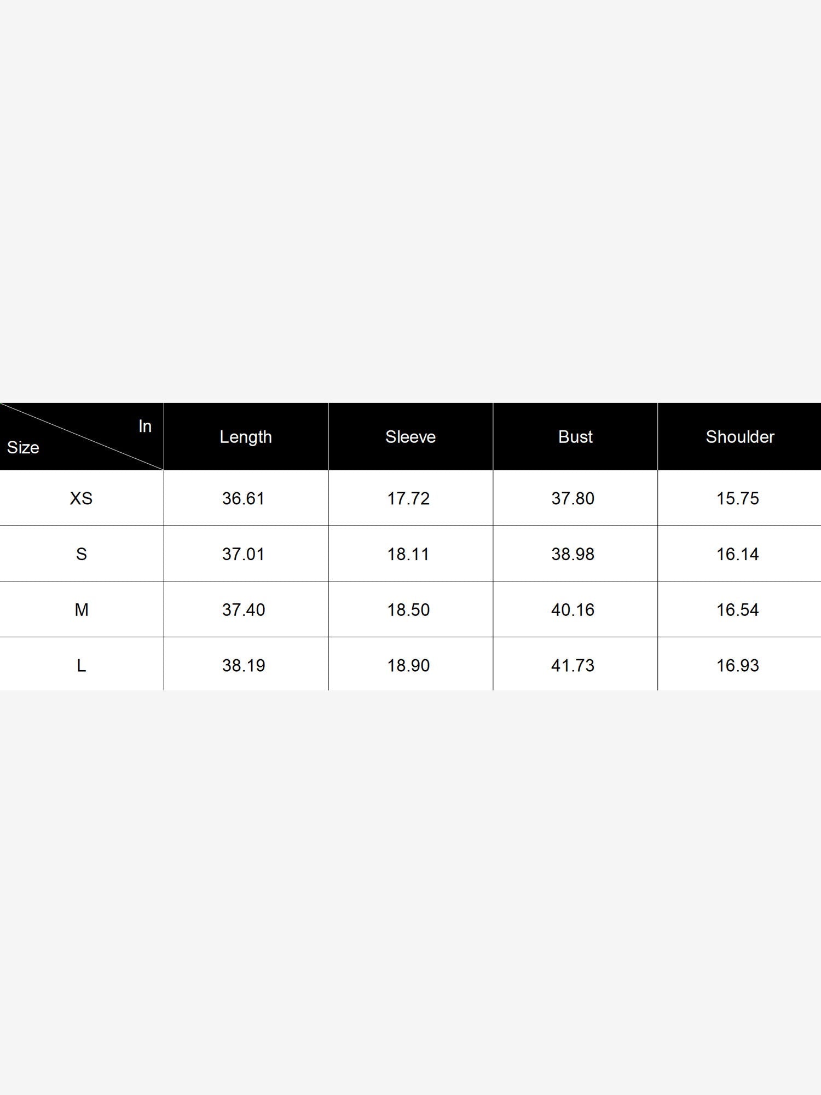
Task: Click the L bust value 41.73
Action: coord(573,665)
